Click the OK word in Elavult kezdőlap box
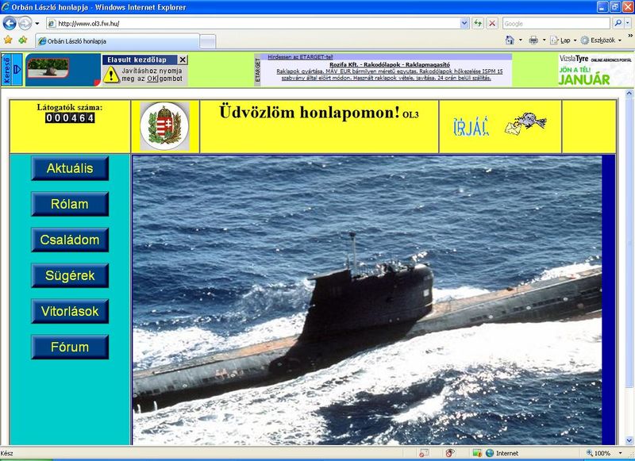 (152, 79)
